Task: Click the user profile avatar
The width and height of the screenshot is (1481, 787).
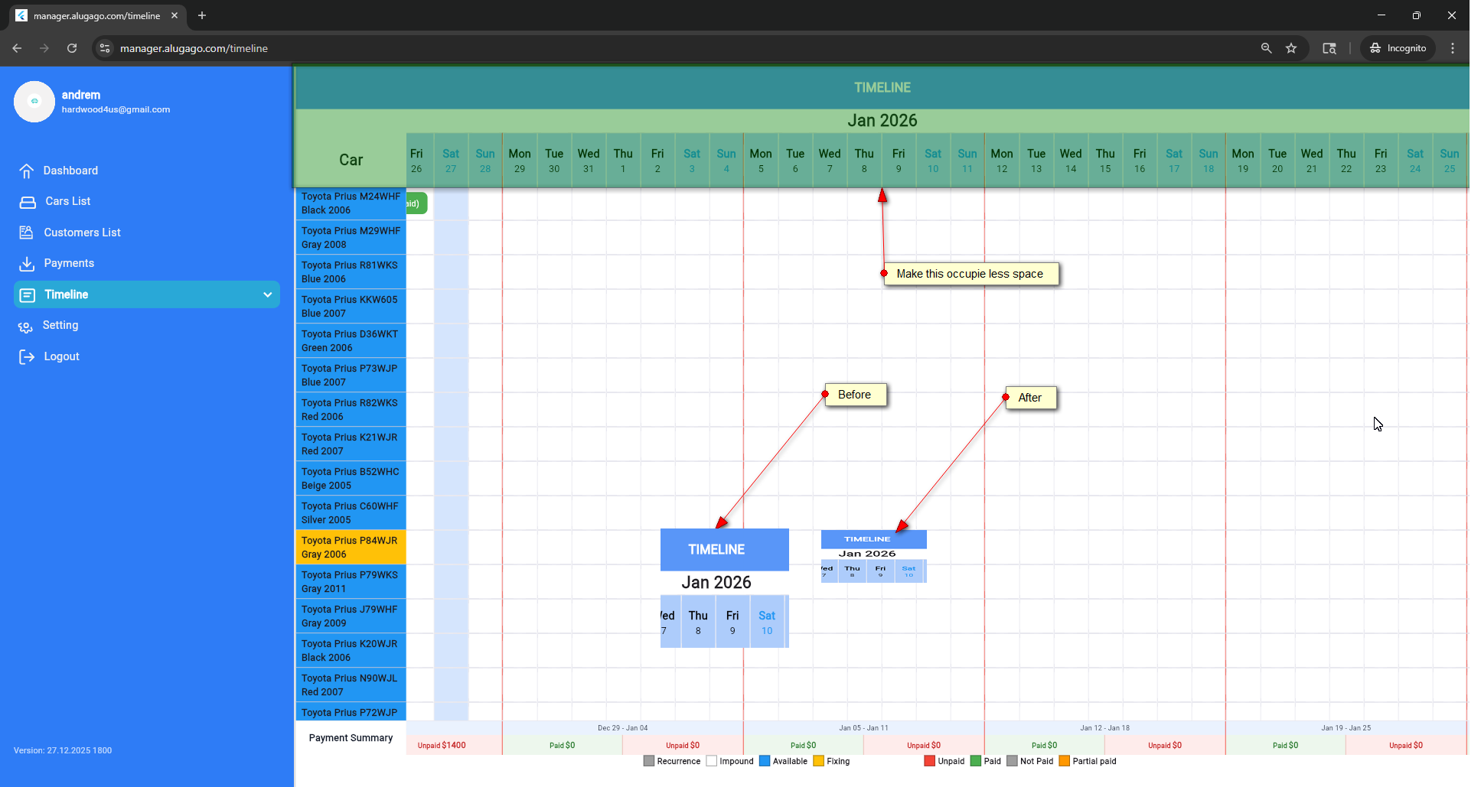Action: click(x=34, y=102)
